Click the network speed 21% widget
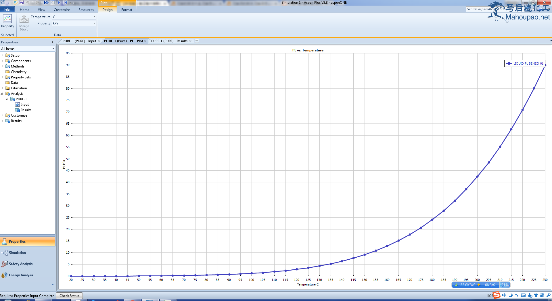The height and width of the screenshot is (301, 552). tap(481, 285)
